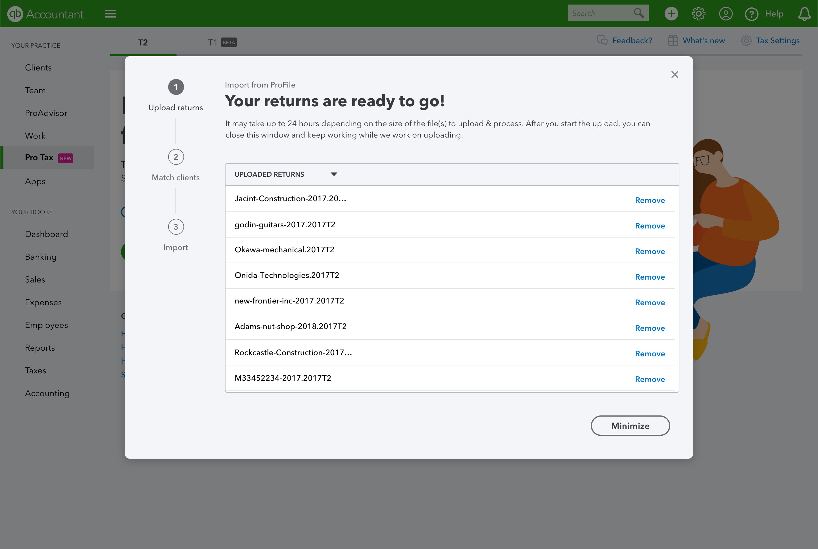
Task: Remove the new-frontier-inc-2017 return
Action: (x=650, y=303)
